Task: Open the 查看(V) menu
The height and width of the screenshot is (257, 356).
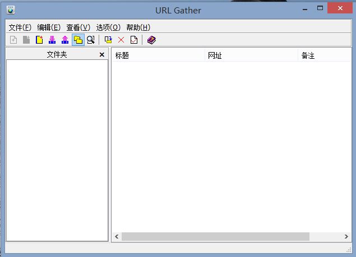Action: click(78, 27)
